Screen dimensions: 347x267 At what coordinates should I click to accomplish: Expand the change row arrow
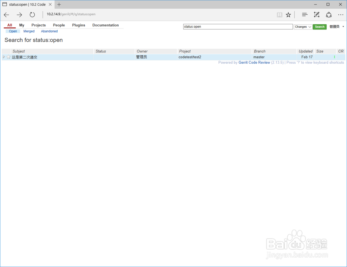[x=4, y=57]
